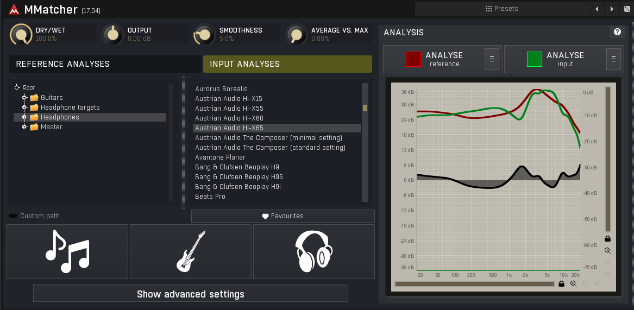This screenshot has height=310, width=634.
Task: Click the horizontal graph scroll bar
Action: pos(475,284)
